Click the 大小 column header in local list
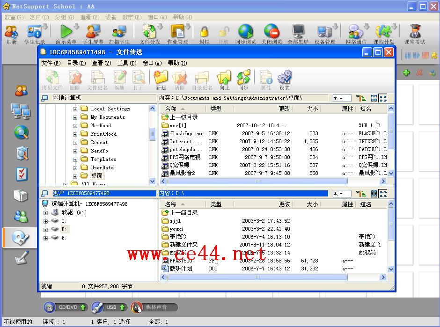Screen dimensions: 440x327 tap(312, 109)
